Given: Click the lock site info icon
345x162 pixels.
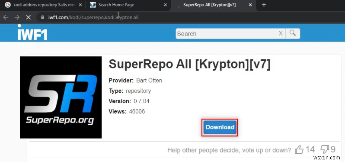Looking at the screenshot, I should coord(43,17).
